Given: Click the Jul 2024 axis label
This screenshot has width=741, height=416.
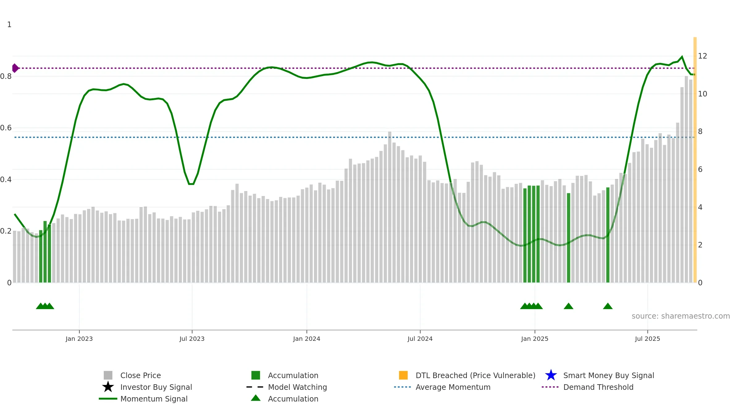Looking at the screenshot, I should (x=420, y=339).
